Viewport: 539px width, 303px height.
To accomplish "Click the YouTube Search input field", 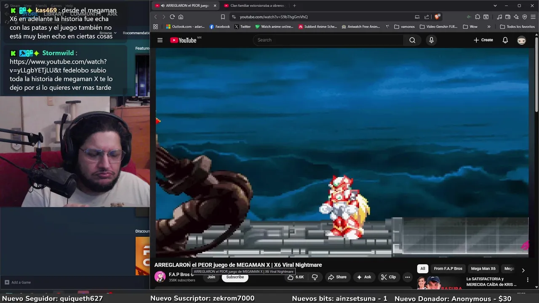I will pyautogui.click(x=328, y=40).
